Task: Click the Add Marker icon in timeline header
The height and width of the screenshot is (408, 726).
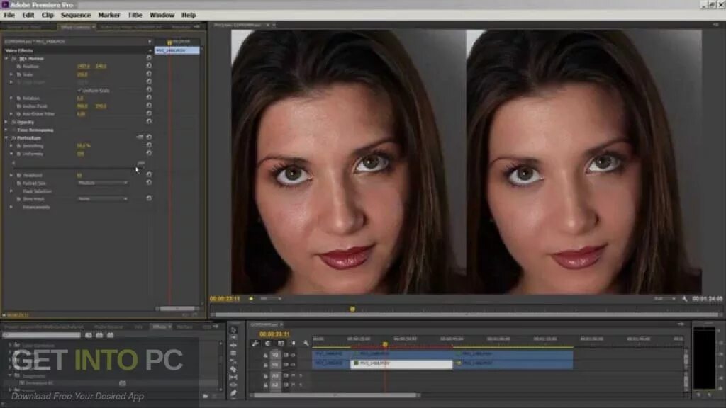Action: (294, 344)
